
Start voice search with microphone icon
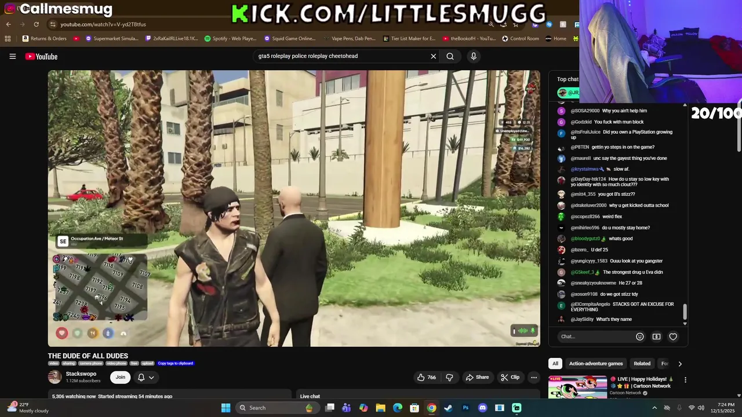(x=474, y=56)
